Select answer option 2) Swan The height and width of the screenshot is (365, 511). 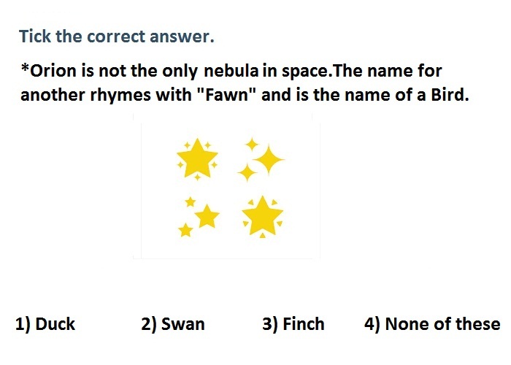[x=173, y=324]
